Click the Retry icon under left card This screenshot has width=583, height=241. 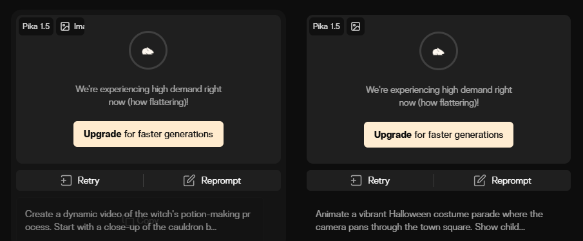66,180
